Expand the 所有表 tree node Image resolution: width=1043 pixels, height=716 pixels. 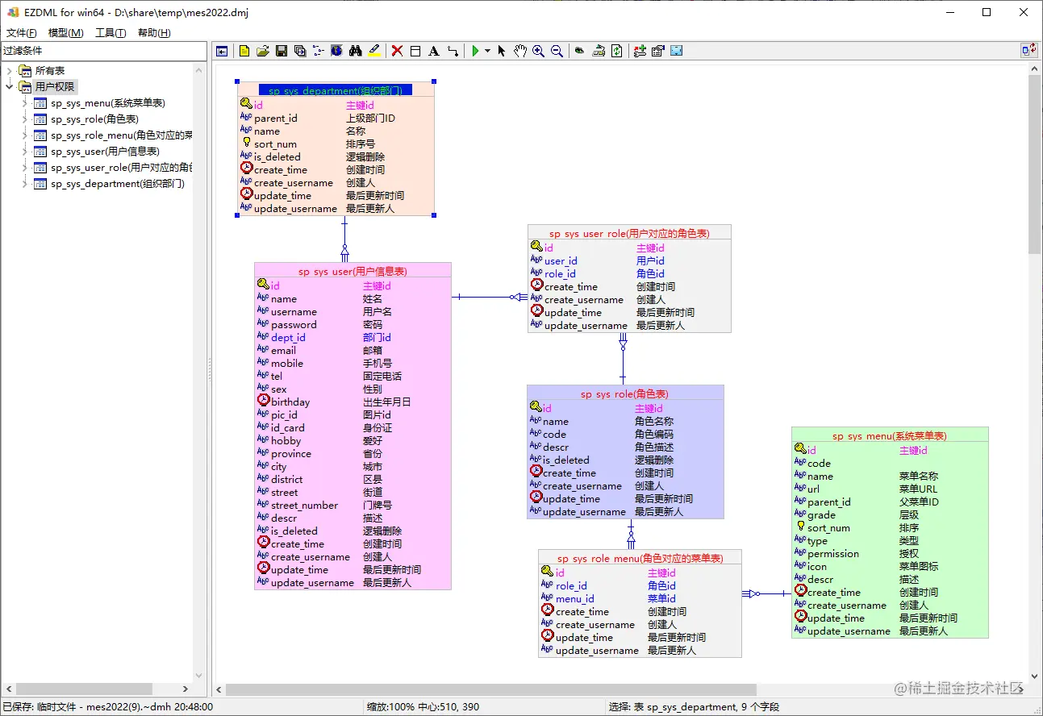click(x=10, y=71)
